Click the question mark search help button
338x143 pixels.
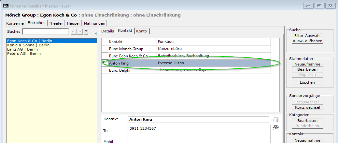[86, 31]
